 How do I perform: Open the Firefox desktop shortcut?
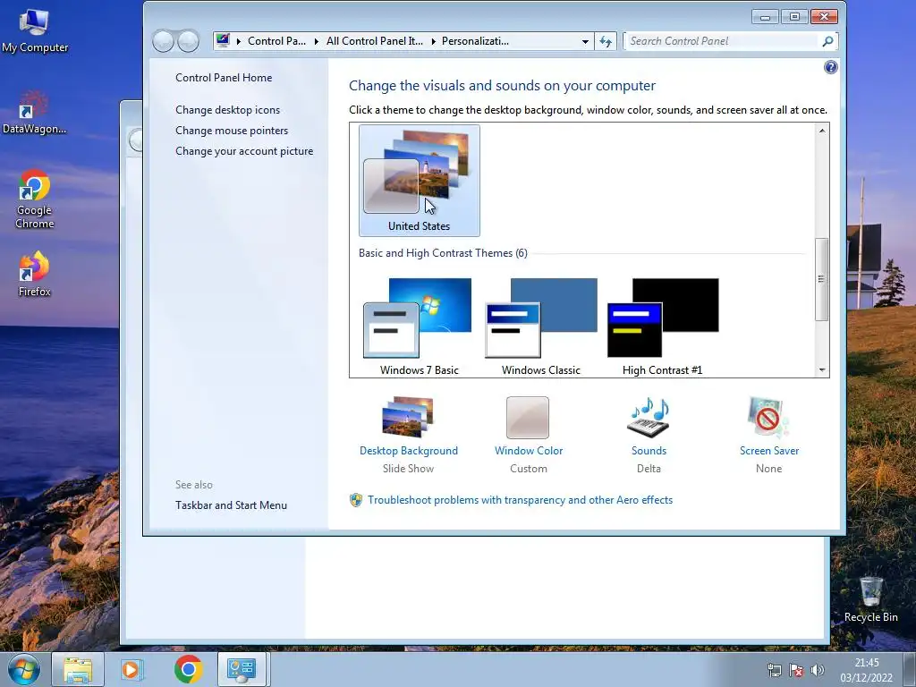pos(35,274)
